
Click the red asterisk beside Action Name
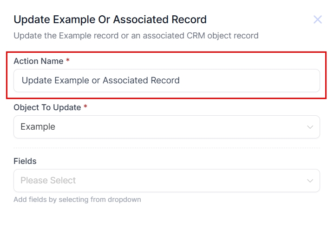point(68,61)
